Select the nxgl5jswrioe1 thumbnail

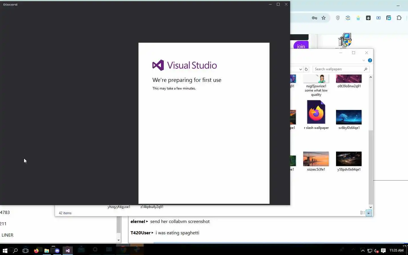pos(316,79)
